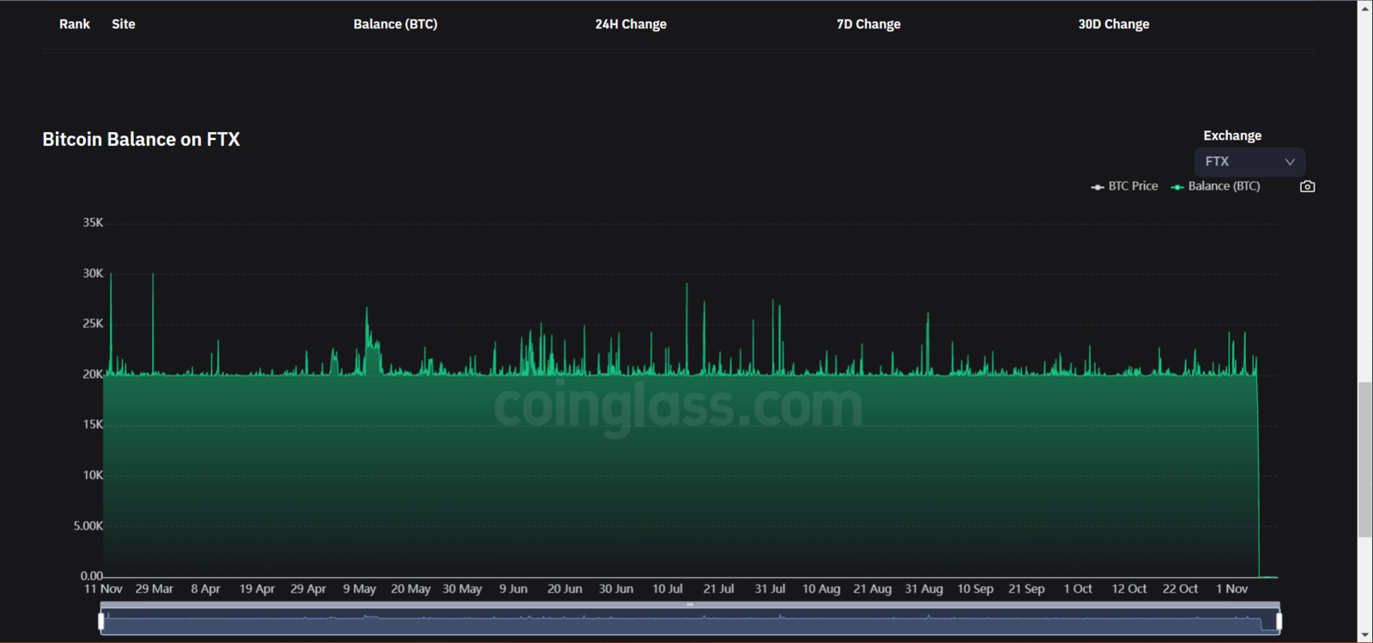
Task: Toggle the Balance (BTC) series label
Action: tap(1224, 186)
